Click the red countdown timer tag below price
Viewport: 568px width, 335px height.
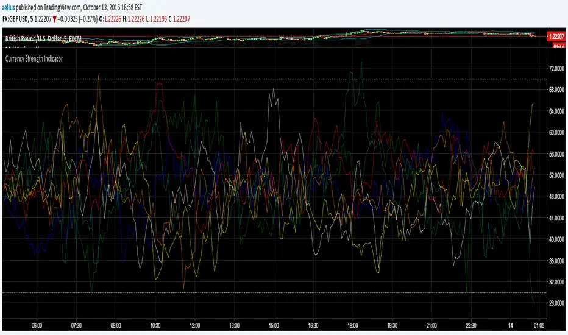(557, 46)
